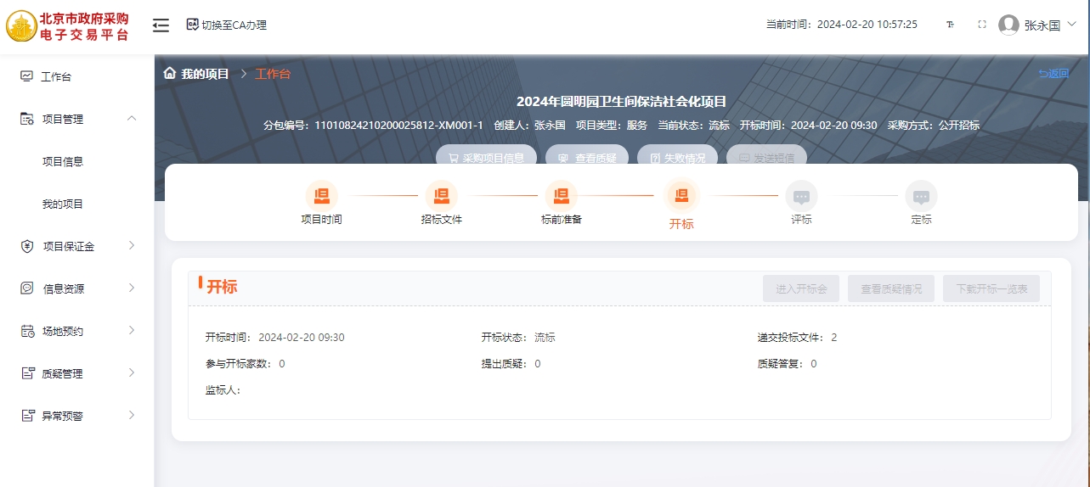Collapse the sidebar with the menu fold icon
Image resolution: width=1090 pixels, height=487 pixels.
pos(161,25)
